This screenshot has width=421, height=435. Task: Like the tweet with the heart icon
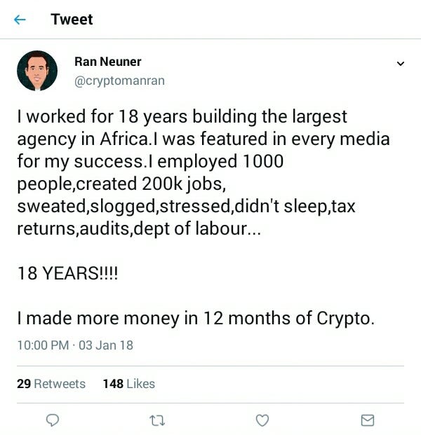(262, 420)
